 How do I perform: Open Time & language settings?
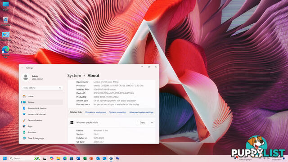tap(42, 138)
